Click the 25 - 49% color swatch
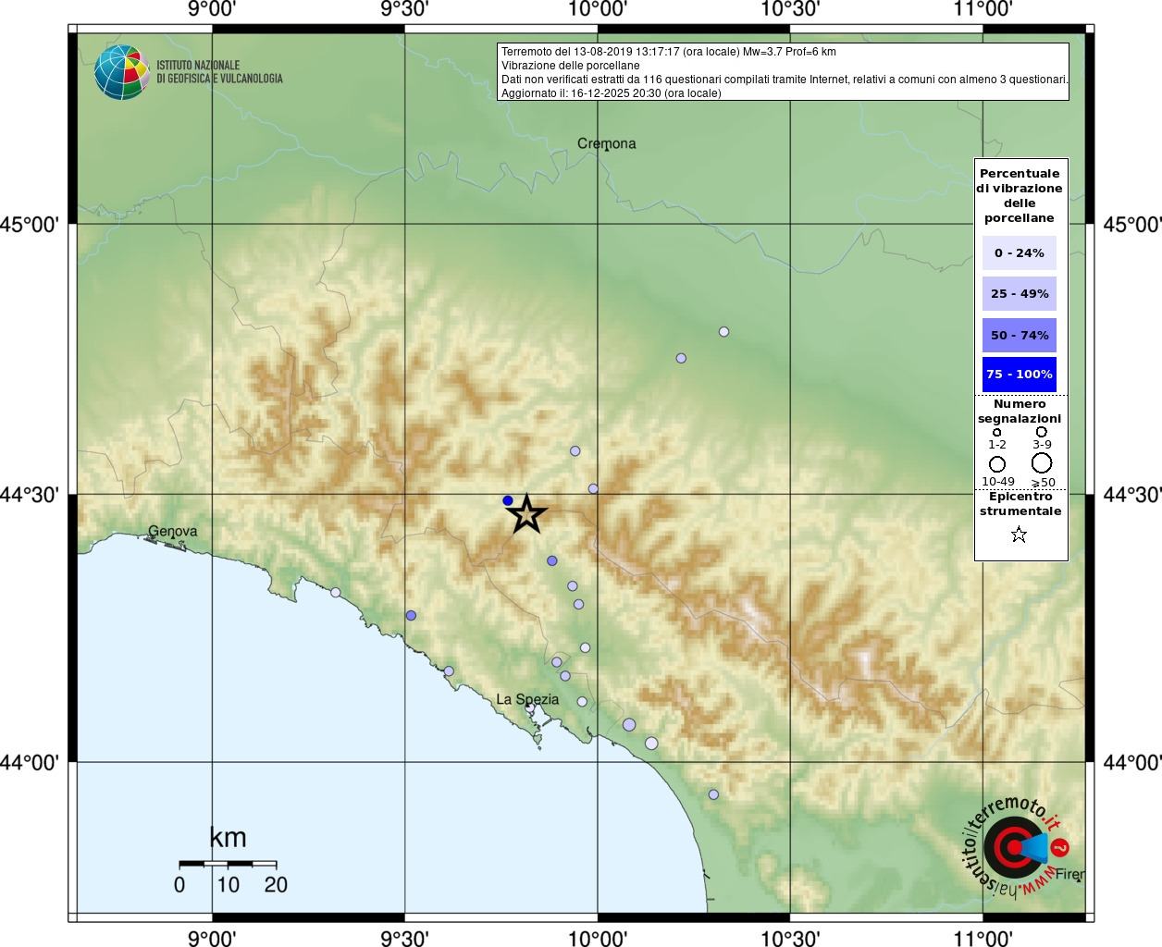Screen dimensions: 1162x947 click(x=1020, y=293)
